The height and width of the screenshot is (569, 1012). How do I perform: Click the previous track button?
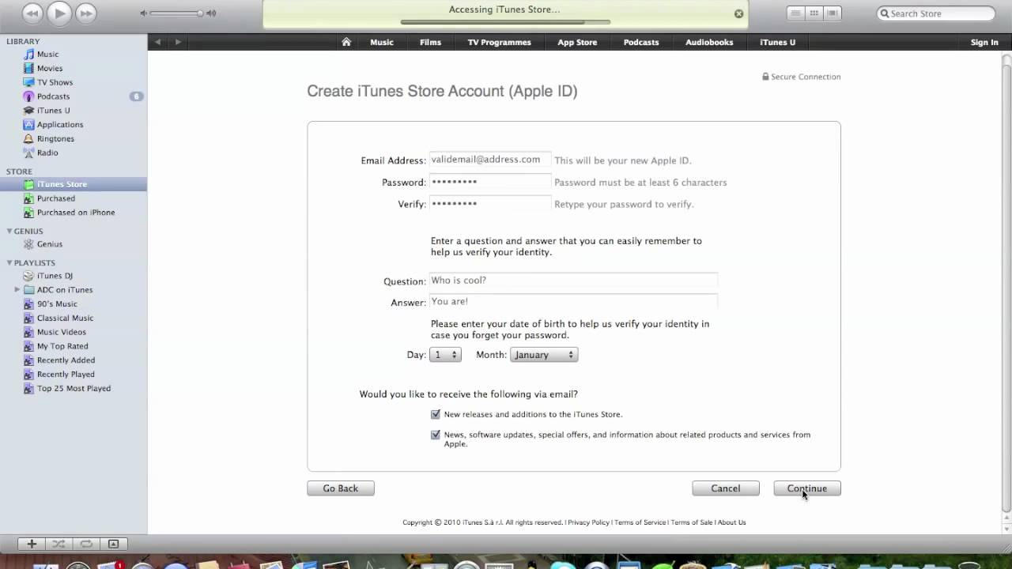32,13
